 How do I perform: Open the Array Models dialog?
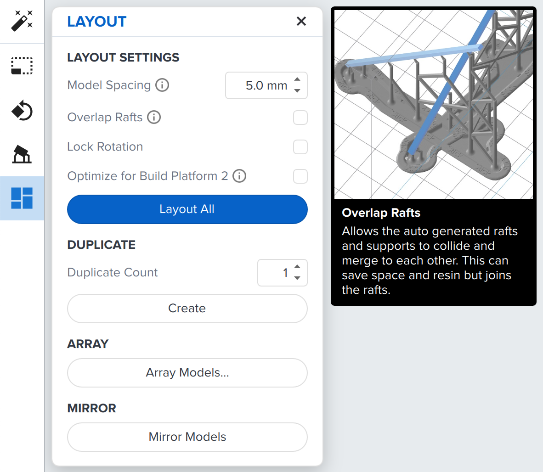[187, 373]
